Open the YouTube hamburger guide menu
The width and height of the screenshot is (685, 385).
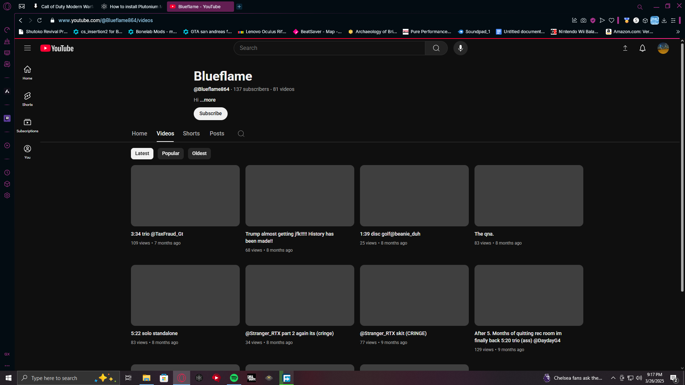(27, 48)
